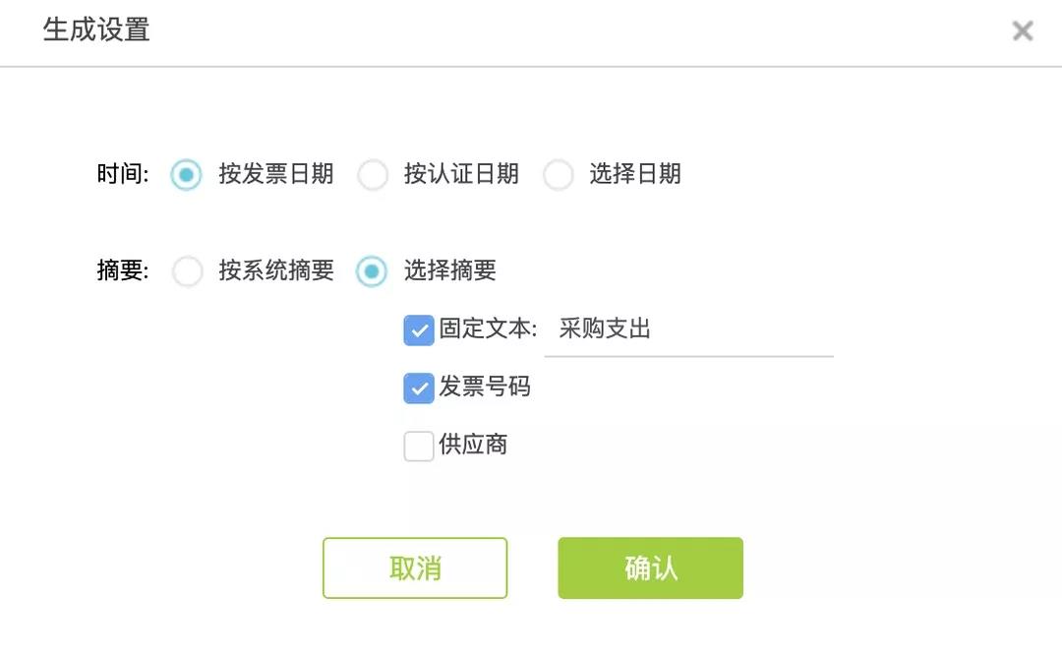The image size is (1062, 657).
Task: Click the 摘要 row label
Action: point(123,270)
